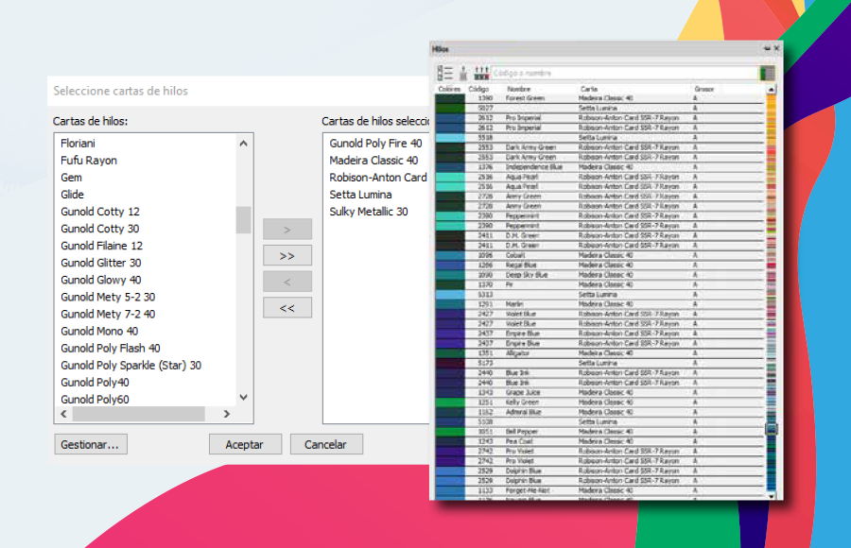Switch thread list view mode icon in Hilos
The image size is (851, 548).
coord(444,73)
